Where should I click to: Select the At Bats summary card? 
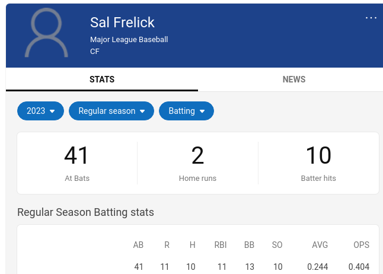(77, 163)
